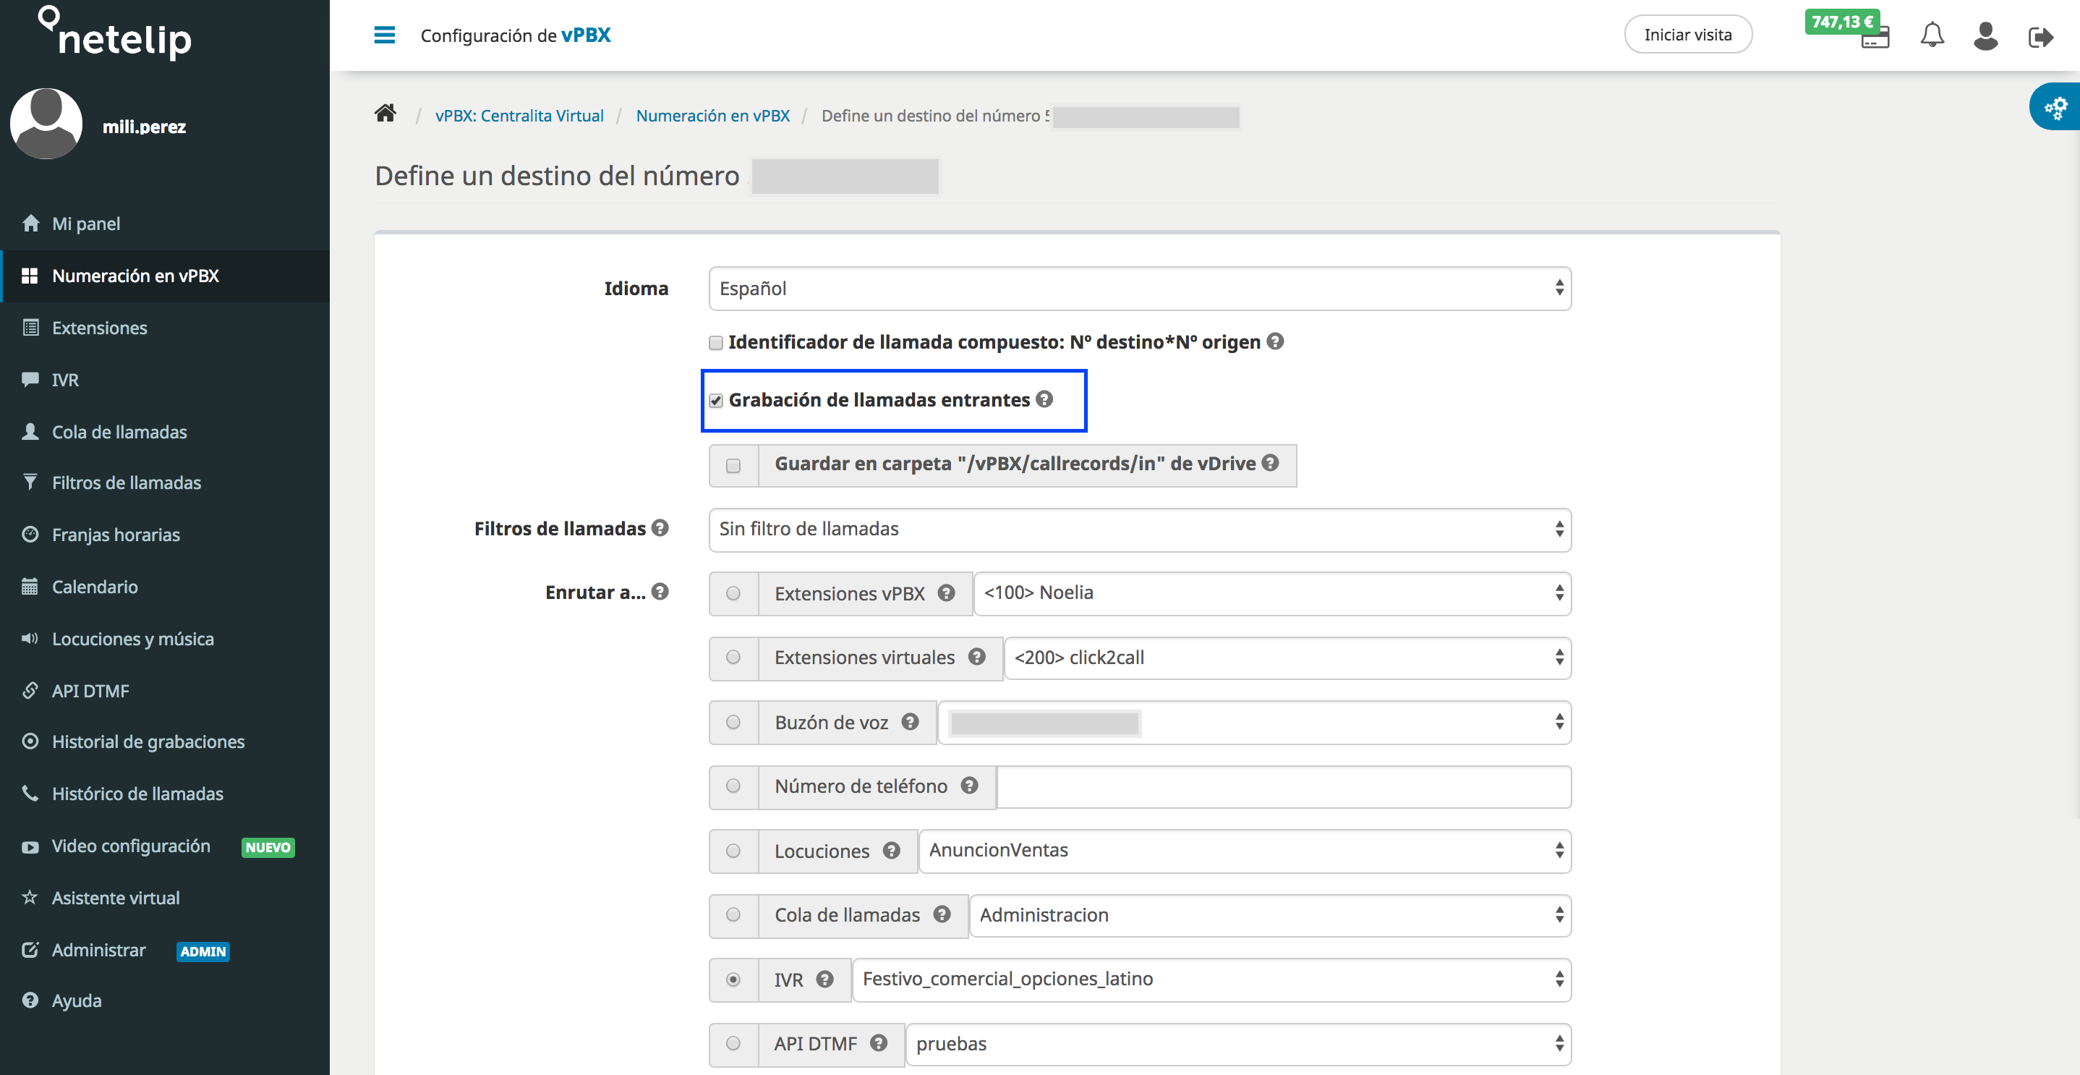Image resolution: width=2080 pixels, height=1075 pixels.
Task: Show help icon for IVR option
Action: [x=824, y=979]
